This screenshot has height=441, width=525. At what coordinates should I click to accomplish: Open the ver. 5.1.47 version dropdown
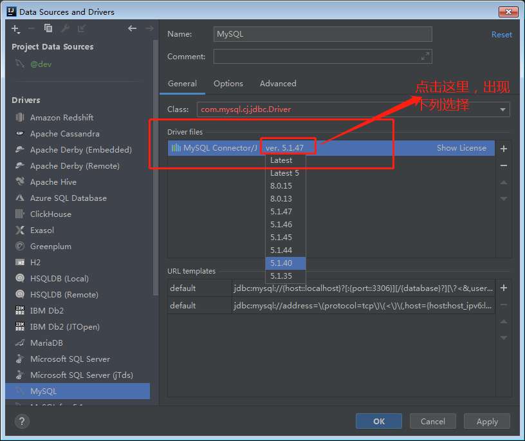(284, 148)
